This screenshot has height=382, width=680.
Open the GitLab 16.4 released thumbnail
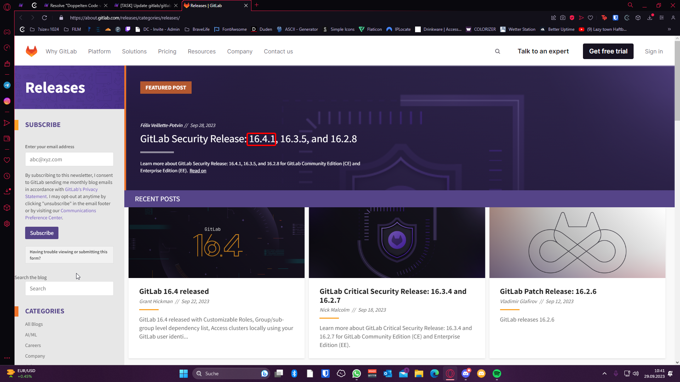216,243
